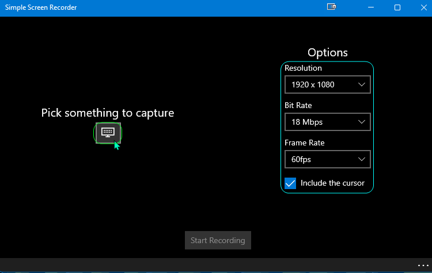Click the Start Recording button
The height and width of the screenshot is (273, 432).
click(x=218, y=240)
